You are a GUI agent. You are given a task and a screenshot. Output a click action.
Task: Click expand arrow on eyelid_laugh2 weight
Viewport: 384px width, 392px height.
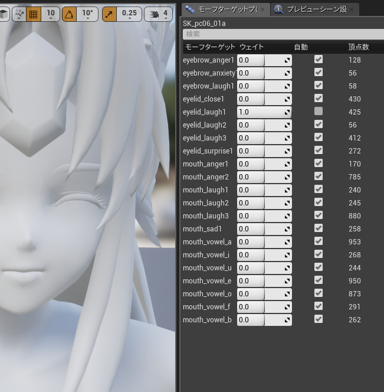tap(287, 125)
